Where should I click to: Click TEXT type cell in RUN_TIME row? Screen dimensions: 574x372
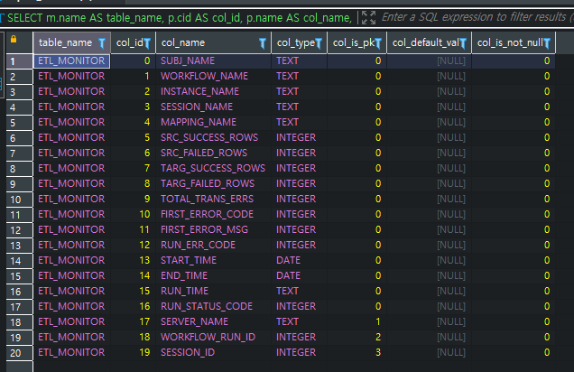click(x=299, y=292)
